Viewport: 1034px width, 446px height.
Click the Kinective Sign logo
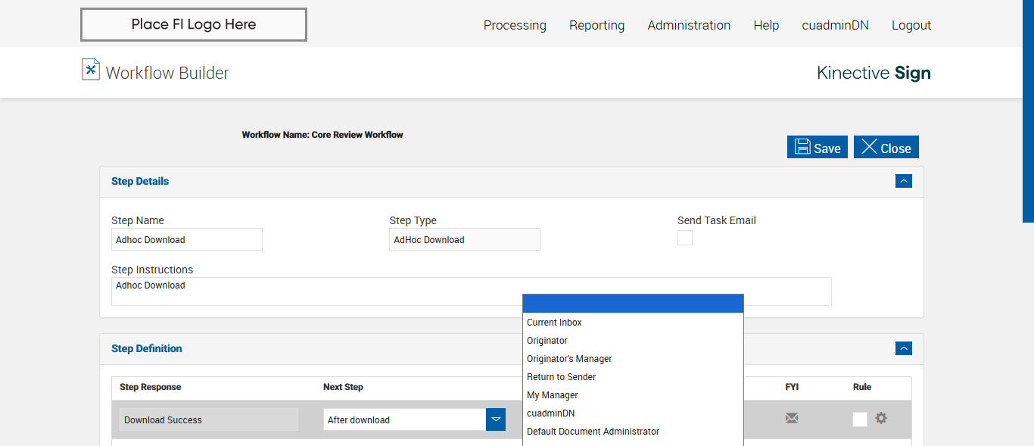pyautogui.click(x=874, y=73)
